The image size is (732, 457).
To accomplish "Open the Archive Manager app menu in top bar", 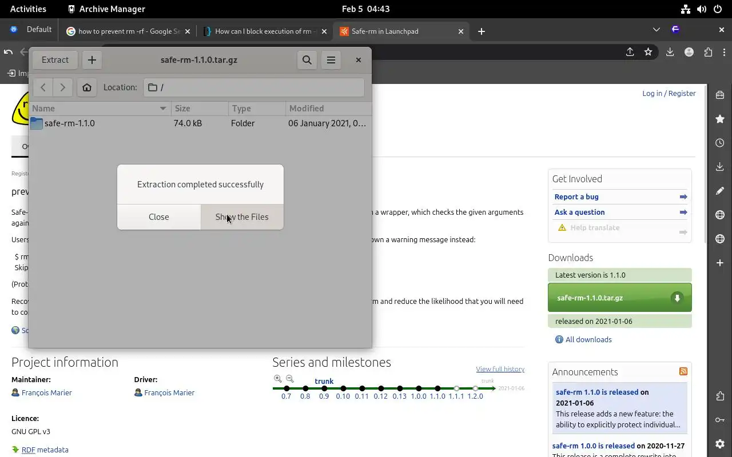I will tap(106, 9).
